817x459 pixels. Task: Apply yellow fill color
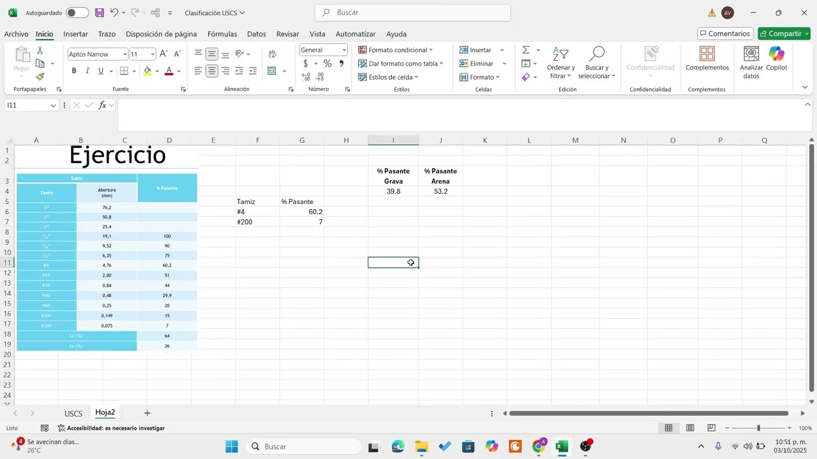tap(148, 71)
